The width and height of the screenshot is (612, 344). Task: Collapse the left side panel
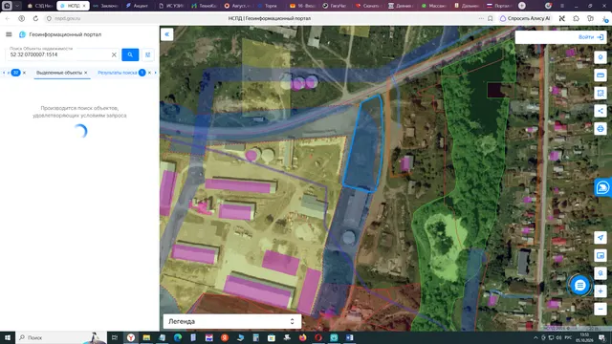coord(166,34)
